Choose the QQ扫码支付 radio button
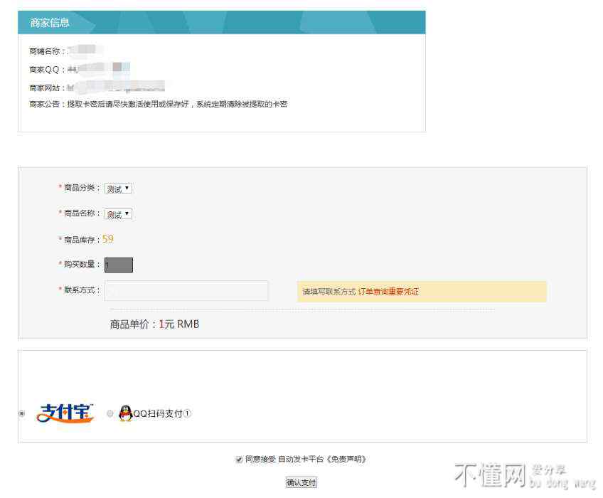603x498 pixels. (x=110, y=413)
